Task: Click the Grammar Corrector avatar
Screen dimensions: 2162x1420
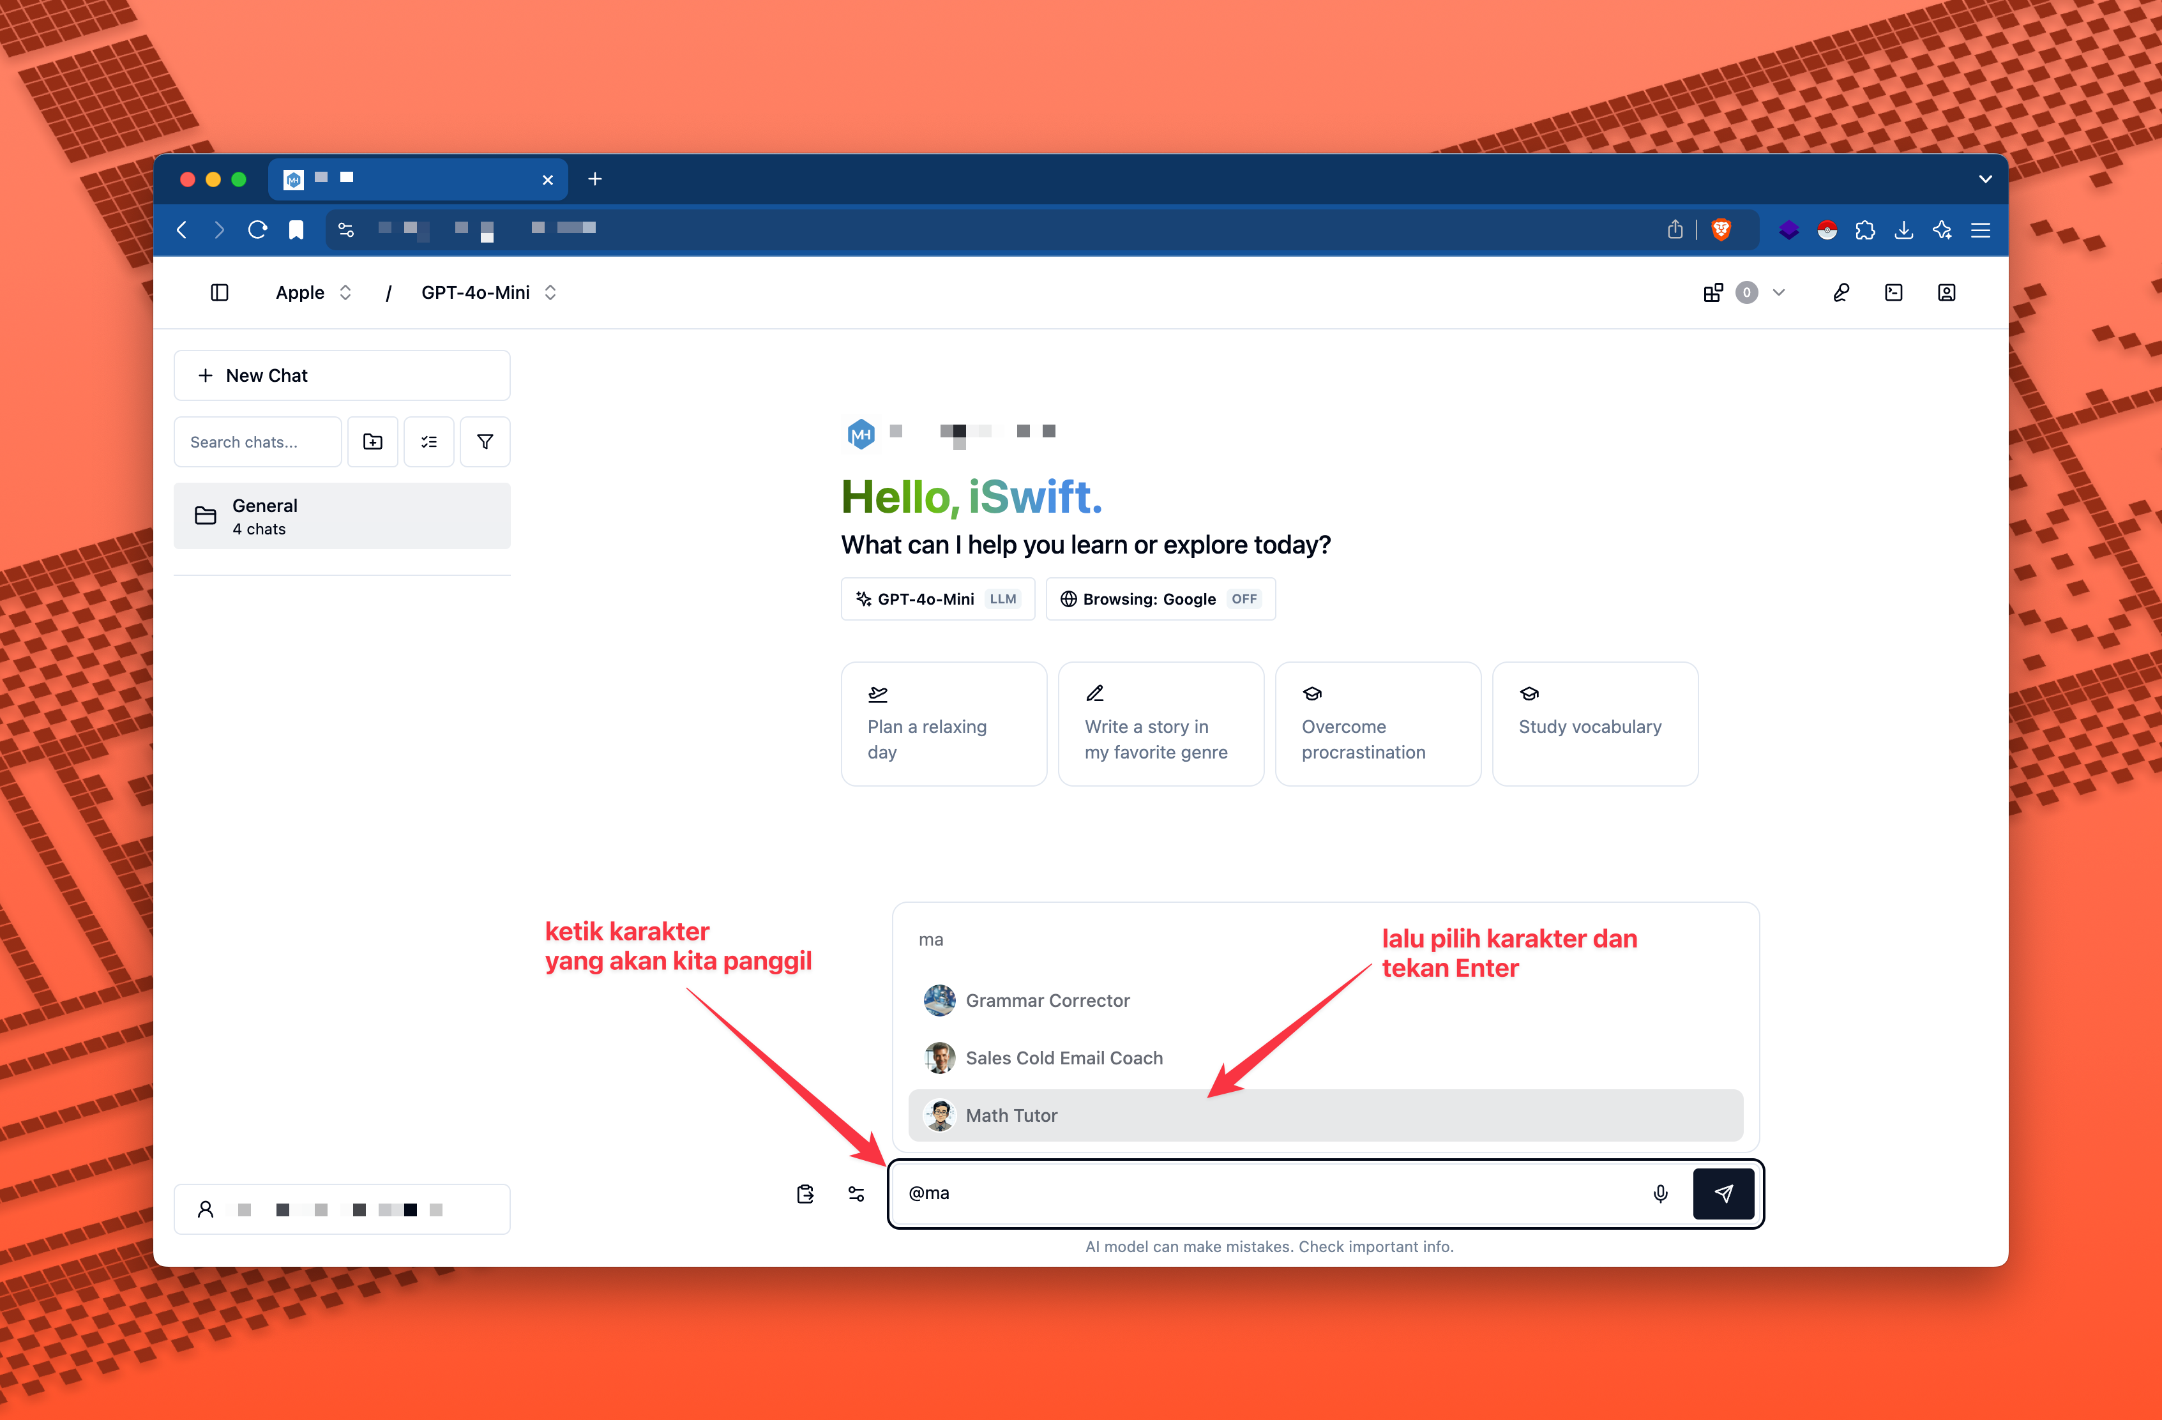Action: 939,1001
